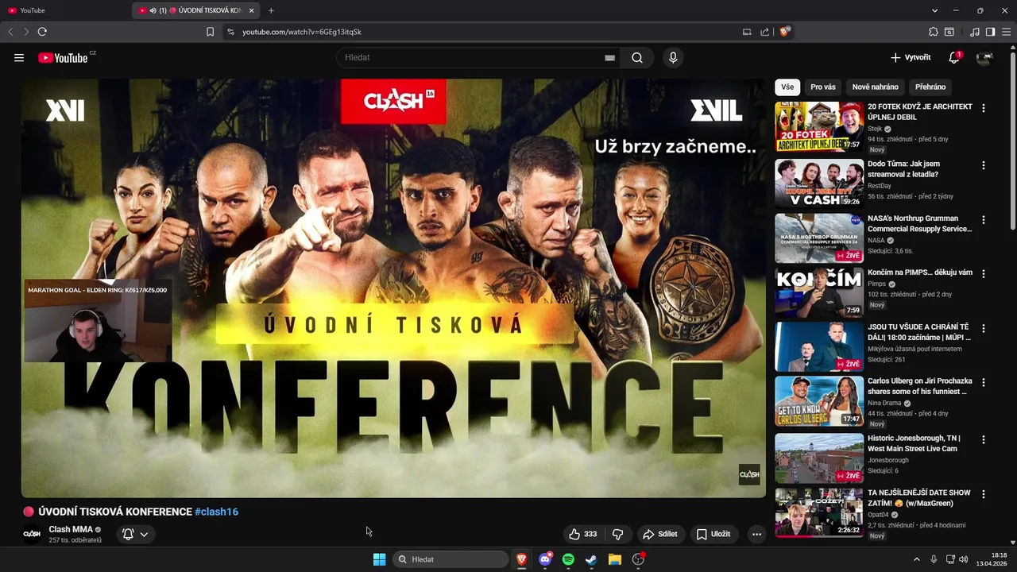This screenshot has width=1017, height=572.
Task: Open the Windows Start menu
Action: [x=379, y=559]
